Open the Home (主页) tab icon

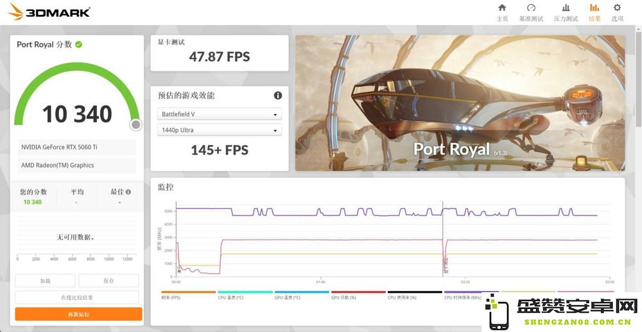[x=502, y=7]
